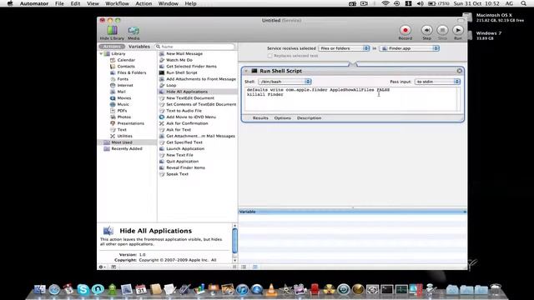The image size is (534, 300).
Task: Click the Step workflow button
Action: pyautogui.click(x=426, y=32)
